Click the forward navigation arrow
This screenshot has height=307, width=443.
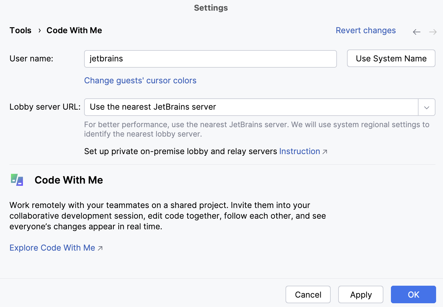[433, 32]
